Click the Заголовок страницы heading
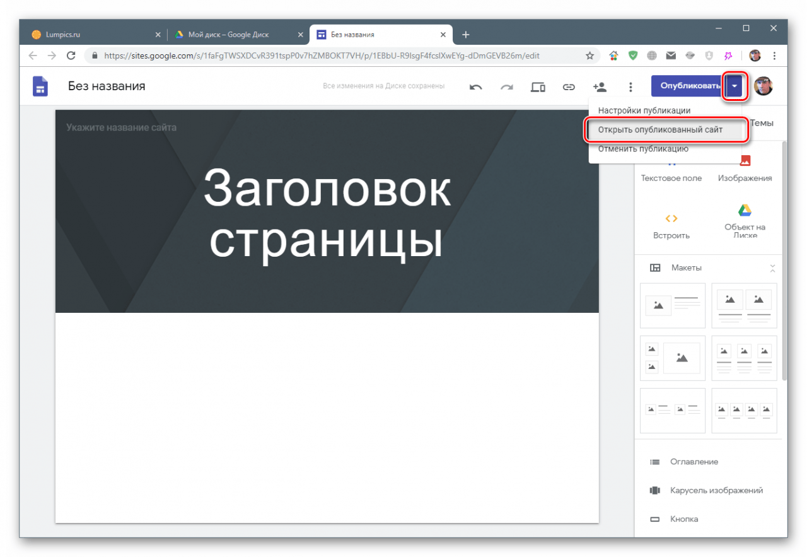 click(327, 214)
